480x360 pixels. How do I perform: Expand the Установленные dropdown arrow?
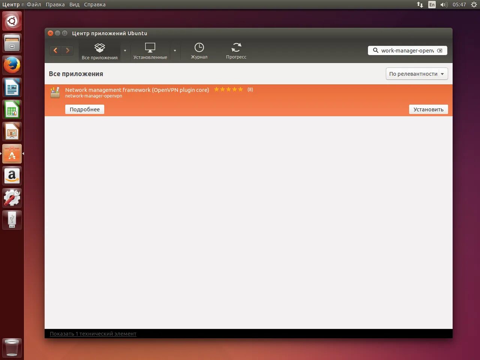pos(175,51)
